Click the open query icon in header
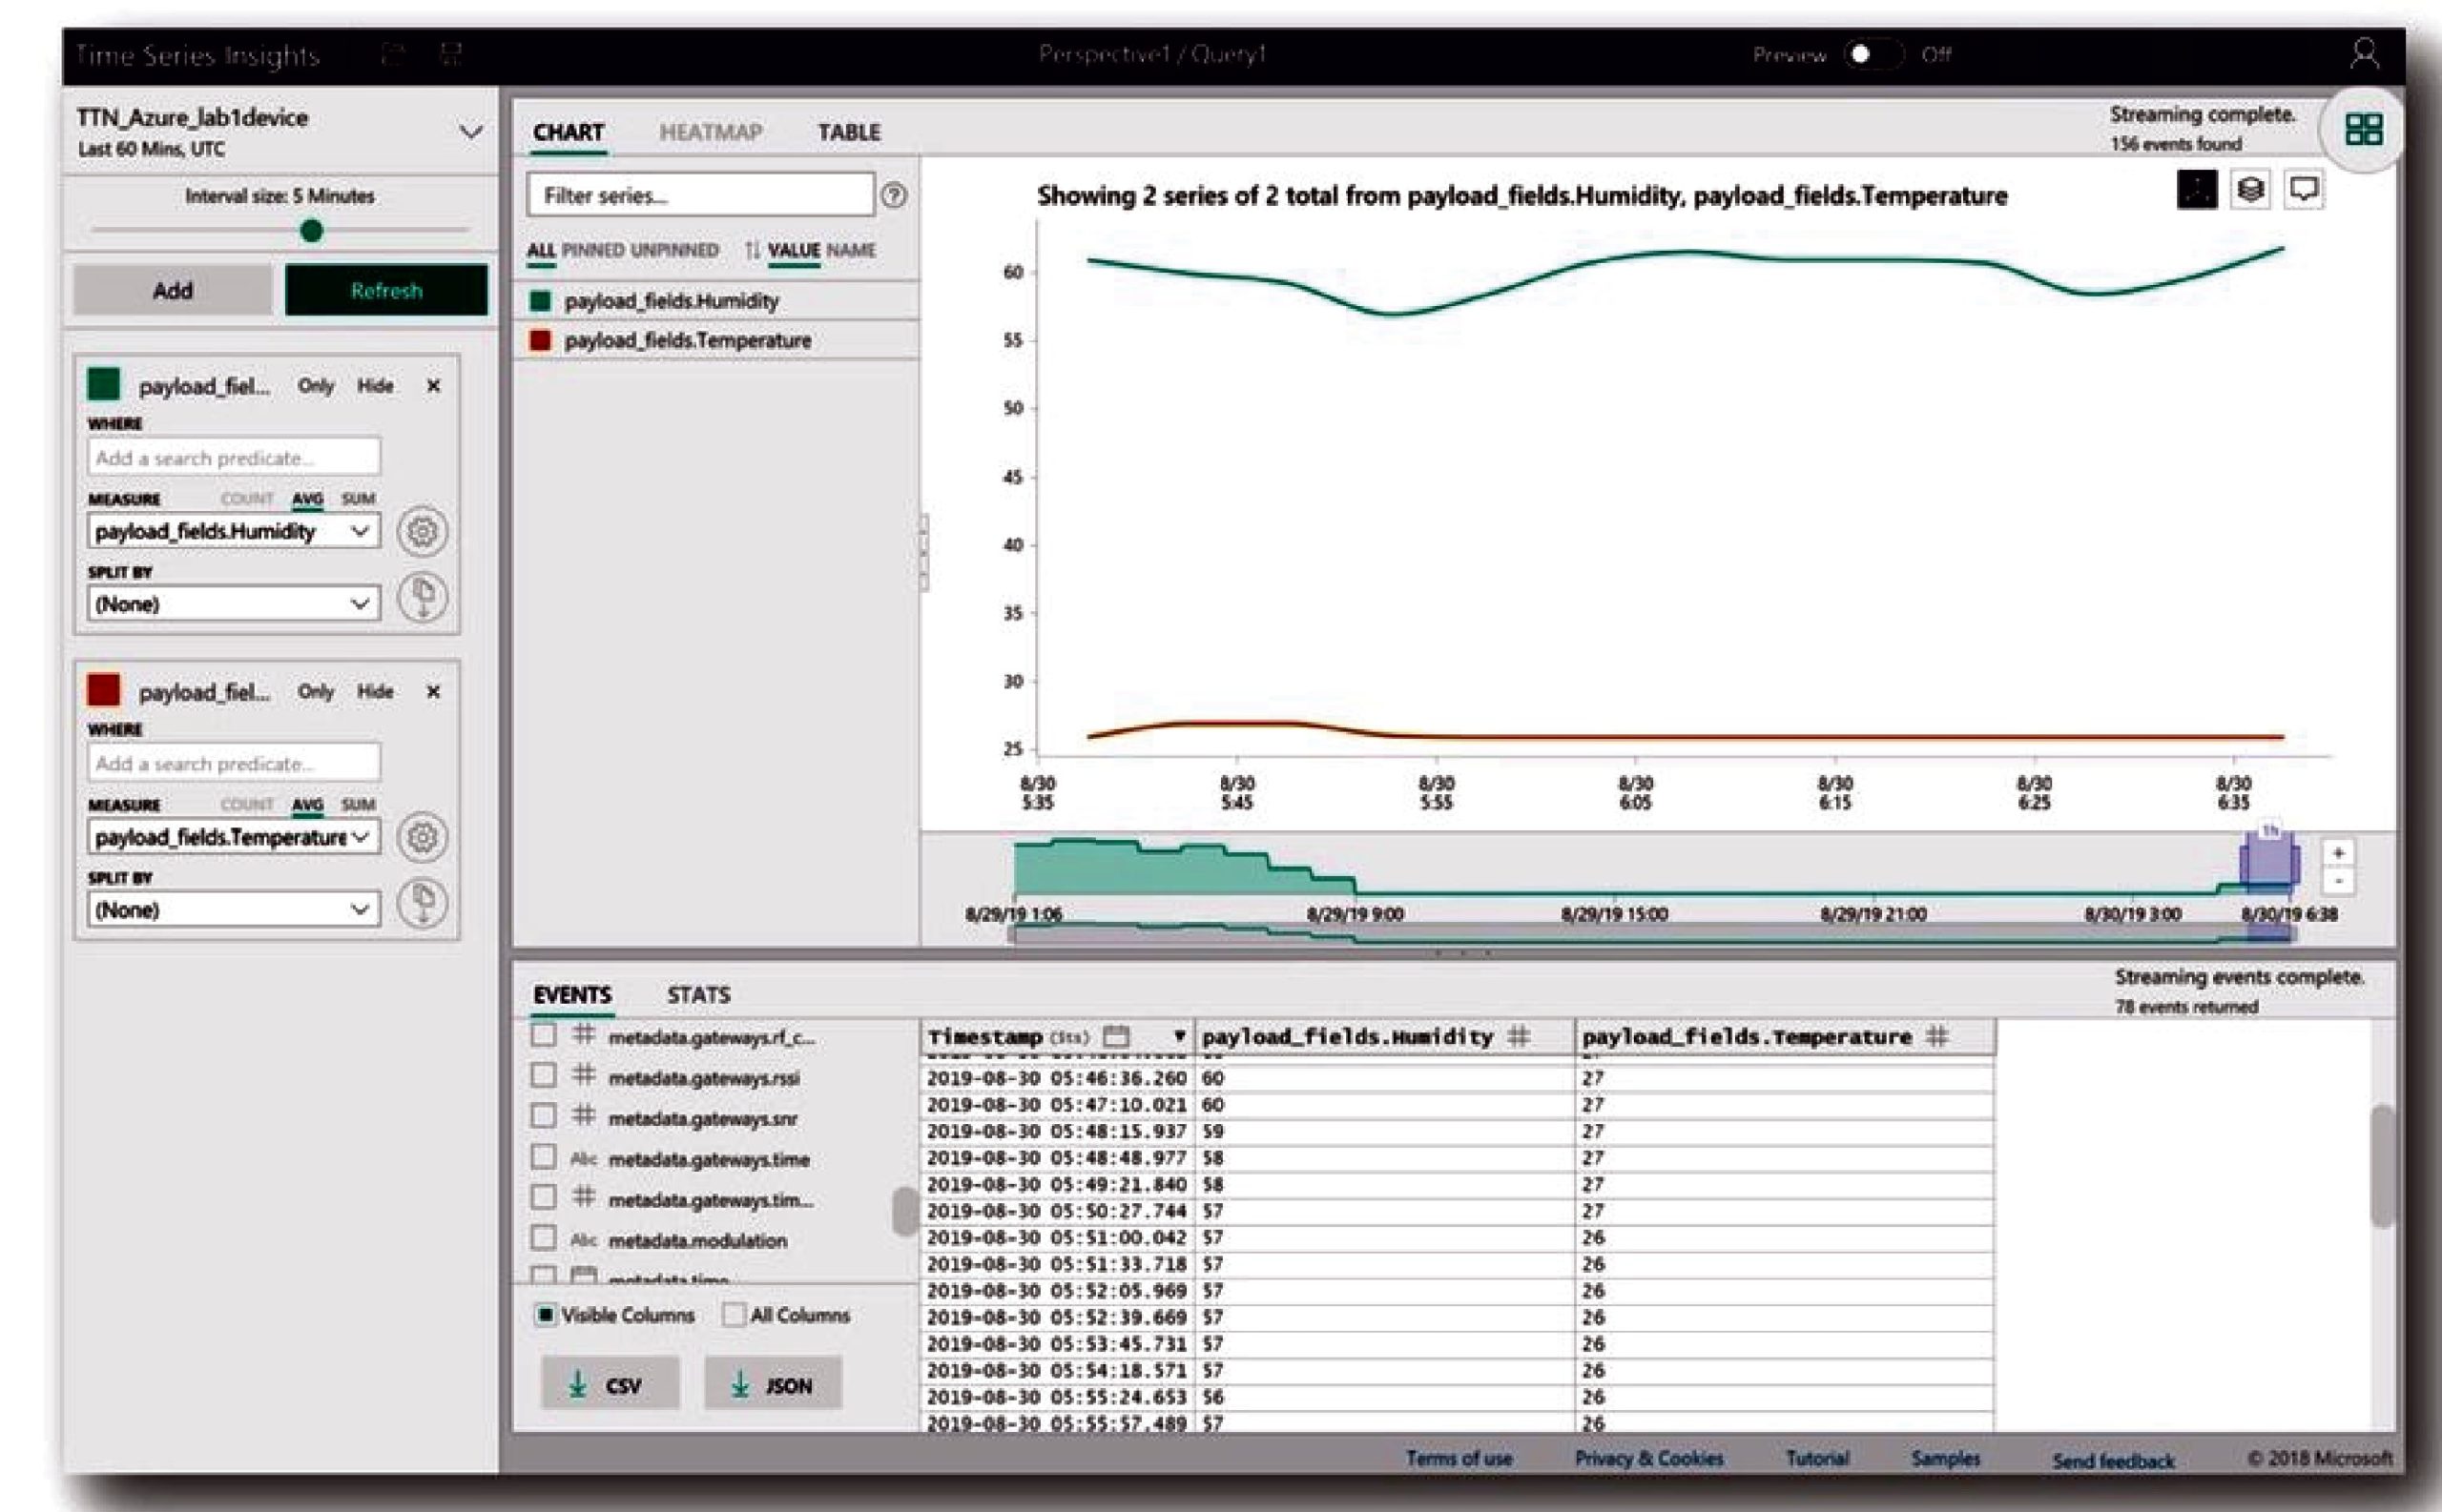Image resolution: width=2442 pixels, height=1512 pixels. (394, 54)
